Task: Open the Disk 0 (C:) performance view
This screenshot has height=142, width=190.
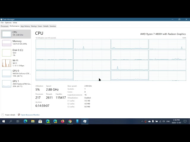Action: tap(16, 53)
